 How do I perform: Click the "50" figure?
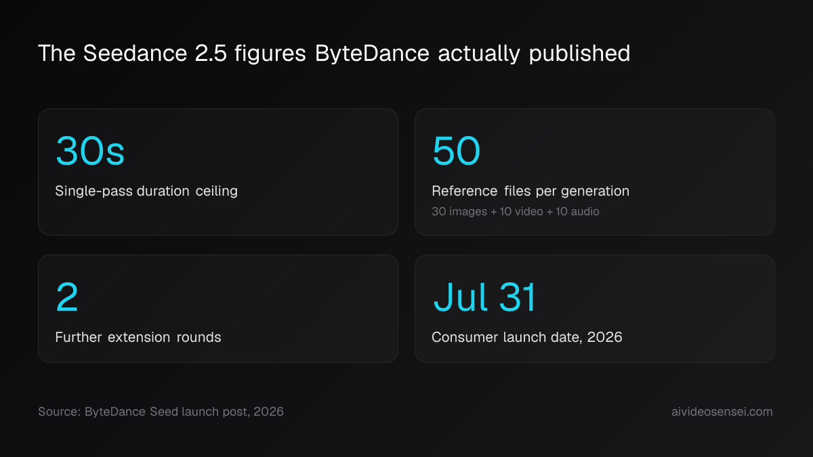pos(457,151)
